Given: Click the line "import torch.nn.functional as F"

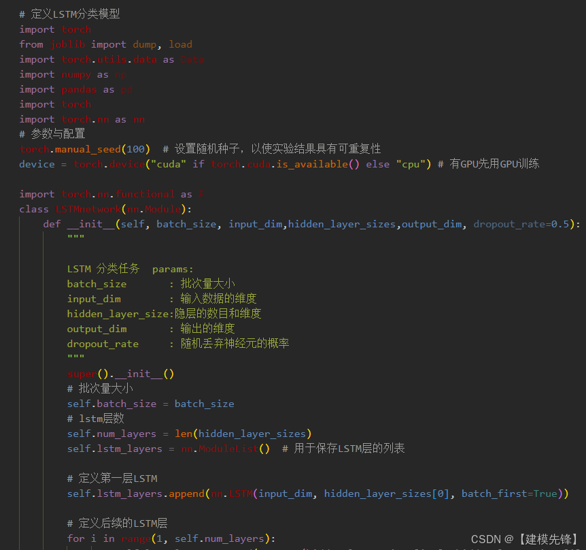Looking at the screenshot, I should tap(111, 194).
